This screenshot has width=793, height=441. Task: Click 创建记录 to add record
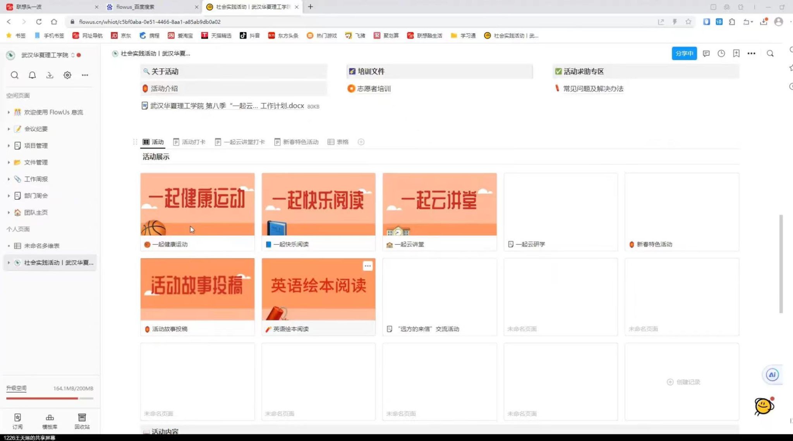[683, 382]
